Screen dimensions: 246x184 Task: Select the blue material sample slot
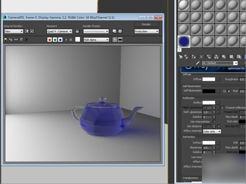point(184,41)
